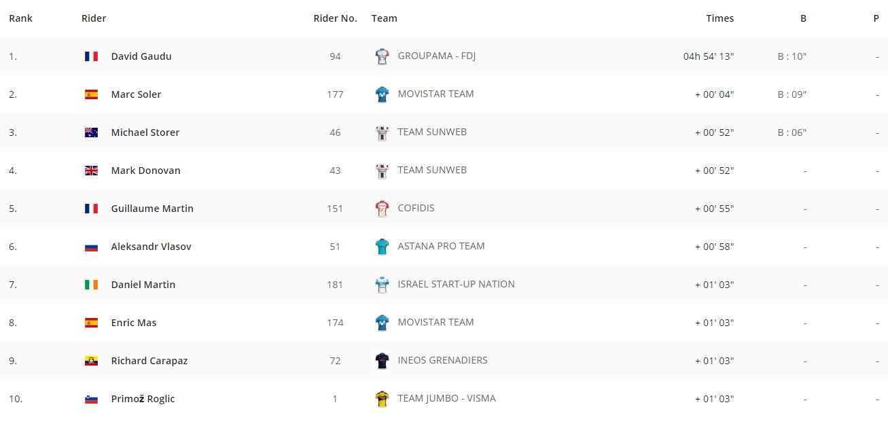Click the Irish flag beside Daniel Martin
The height and width of the screenshot is (424, 888).
pos(91,285)
